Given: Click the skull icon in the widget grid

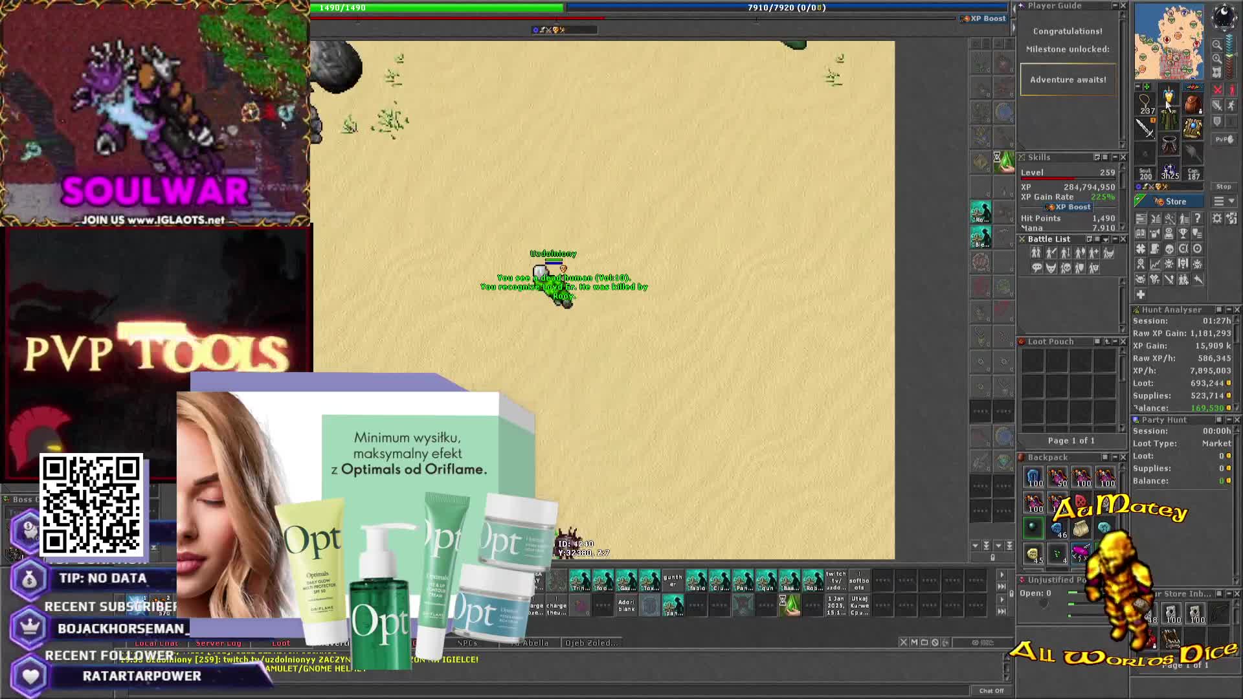Looking at the screenshot, I should click(x=1169, y=249).
